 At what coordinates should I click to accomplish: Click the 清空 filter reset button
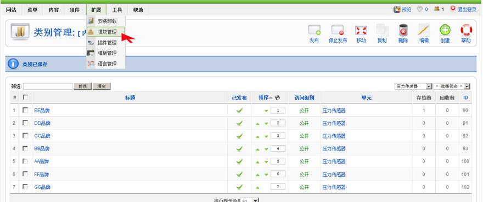tap(102, 86)
